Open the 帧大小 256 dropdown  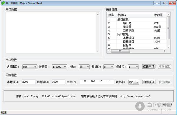tap(134, 82)
